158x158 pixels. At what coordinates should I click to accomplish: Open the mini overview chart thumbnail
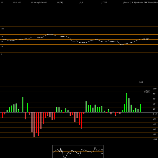78,151
